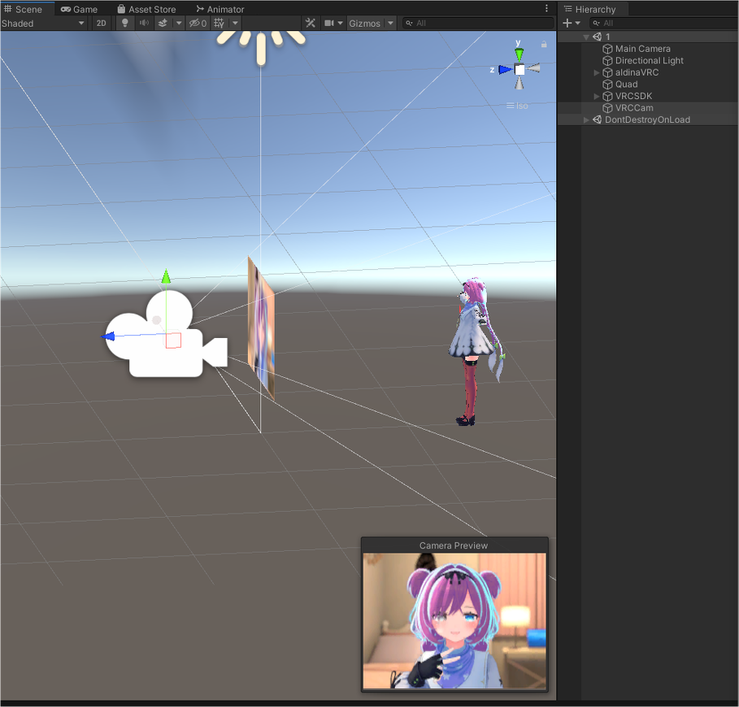Open the Asset Store tab
Viewport: 739px width, 707px height.
146,9
